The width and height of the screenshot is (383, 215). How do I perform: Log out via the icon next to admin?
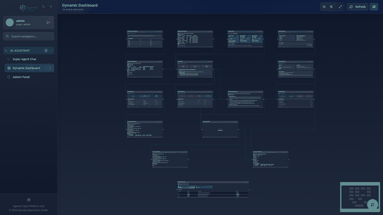(48, 22)
